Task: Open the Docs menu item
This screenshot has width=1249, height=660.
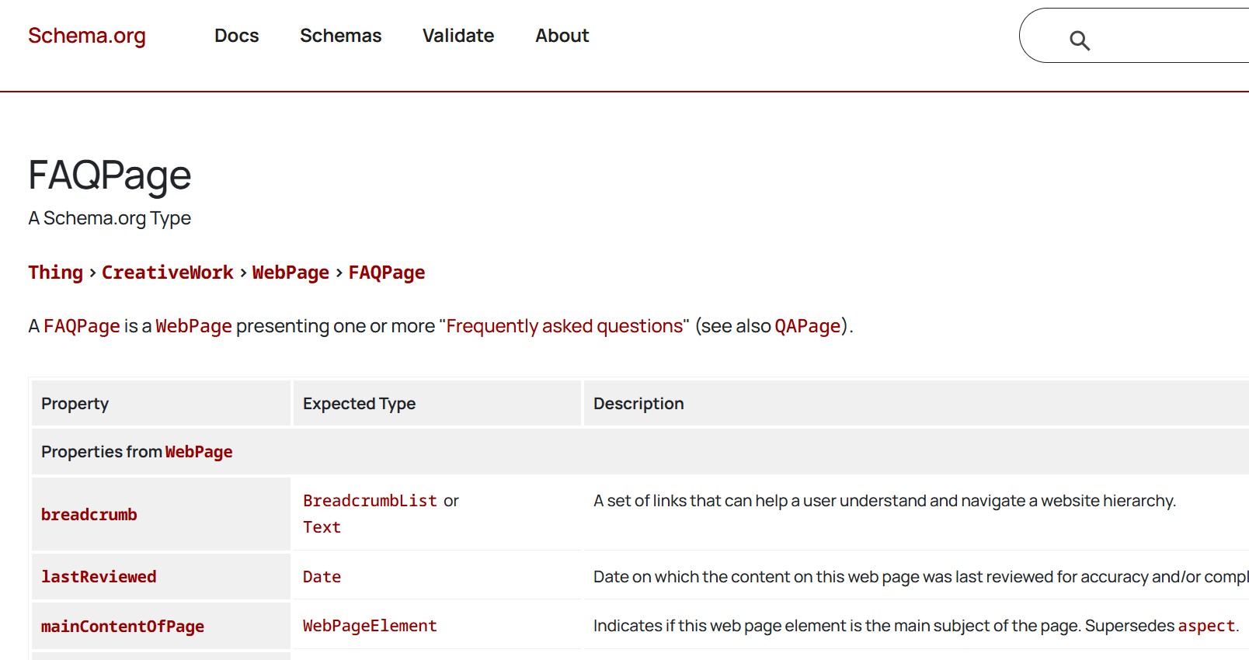Action: click(x=236, y=36)
